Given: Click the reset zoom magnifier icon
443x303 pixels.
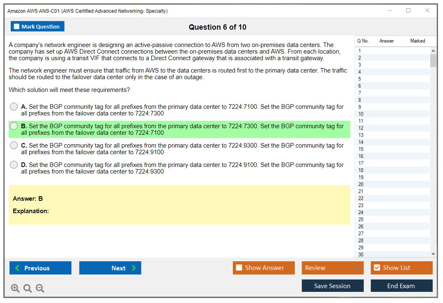Looking at the screenshot, I should tap(28, 289).
